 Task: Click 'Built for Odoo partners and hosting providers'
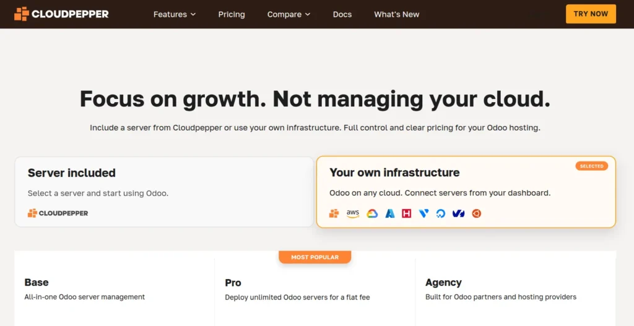[501, 297]
